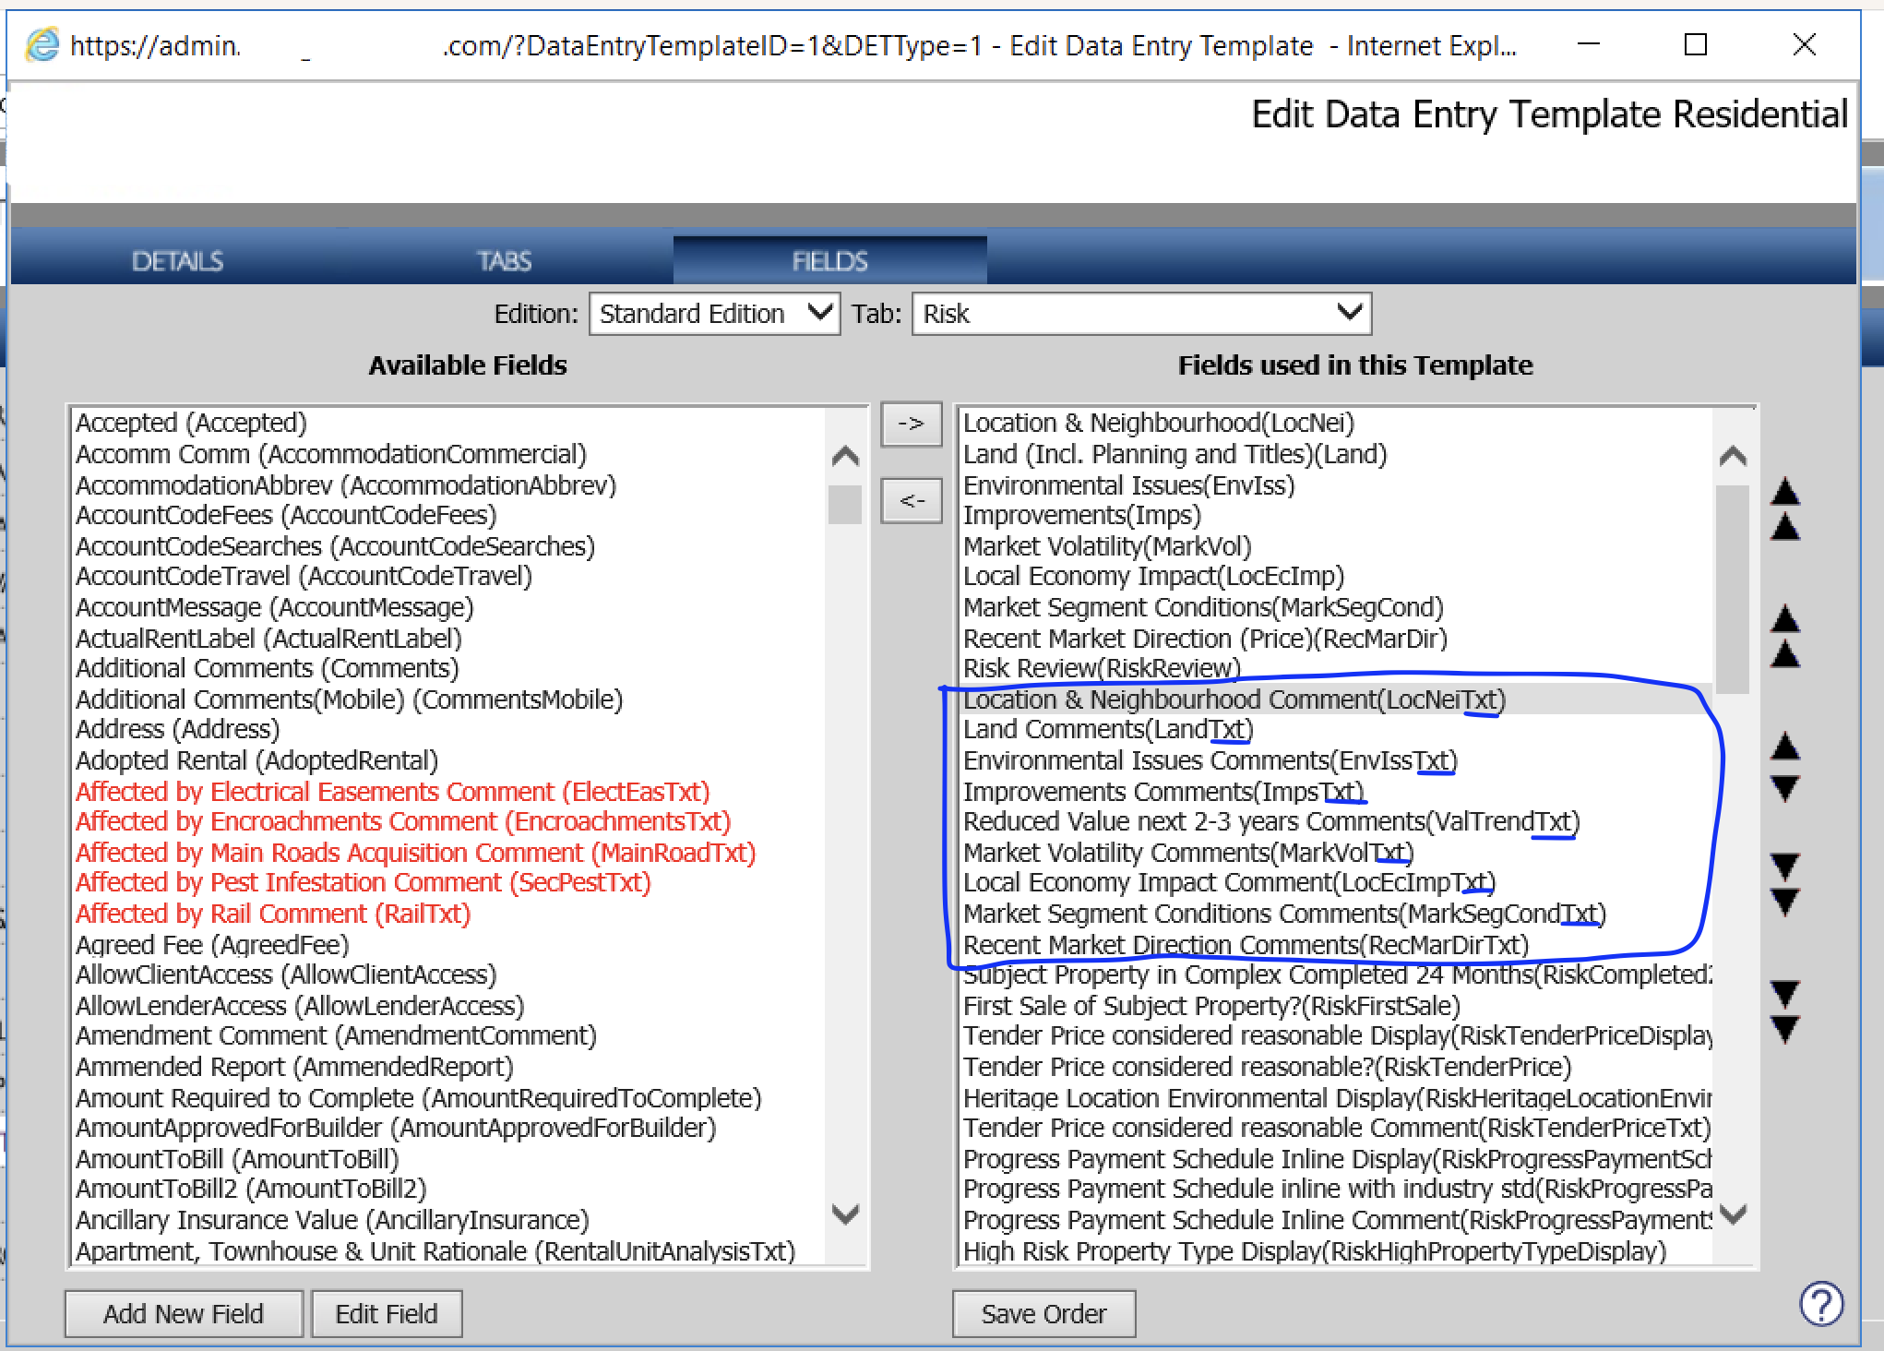Select 'Improvements(Imps)' template field

1082,515
